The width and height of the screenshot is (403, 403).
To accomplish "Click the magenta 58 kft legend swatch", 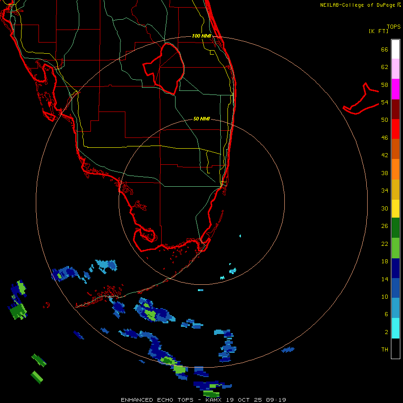I will tap(395, 89).
